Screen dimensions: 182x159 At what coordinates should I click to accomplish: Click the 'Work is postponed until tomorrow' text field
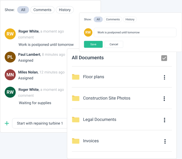(135, 32)
